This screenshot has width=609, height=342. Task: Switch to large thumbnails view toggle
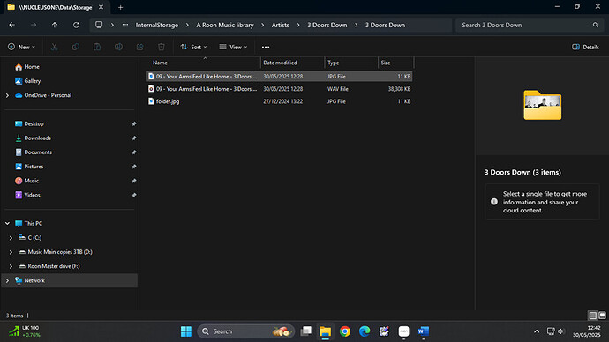point(602,316)
